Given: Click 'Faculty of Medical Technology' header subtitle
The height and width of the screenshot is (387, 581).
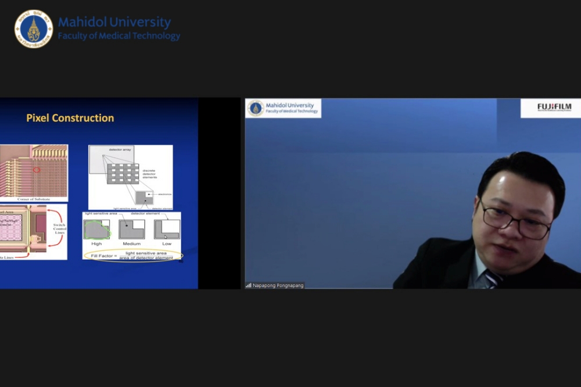Looking at the screenshot, I should [119, 37].
